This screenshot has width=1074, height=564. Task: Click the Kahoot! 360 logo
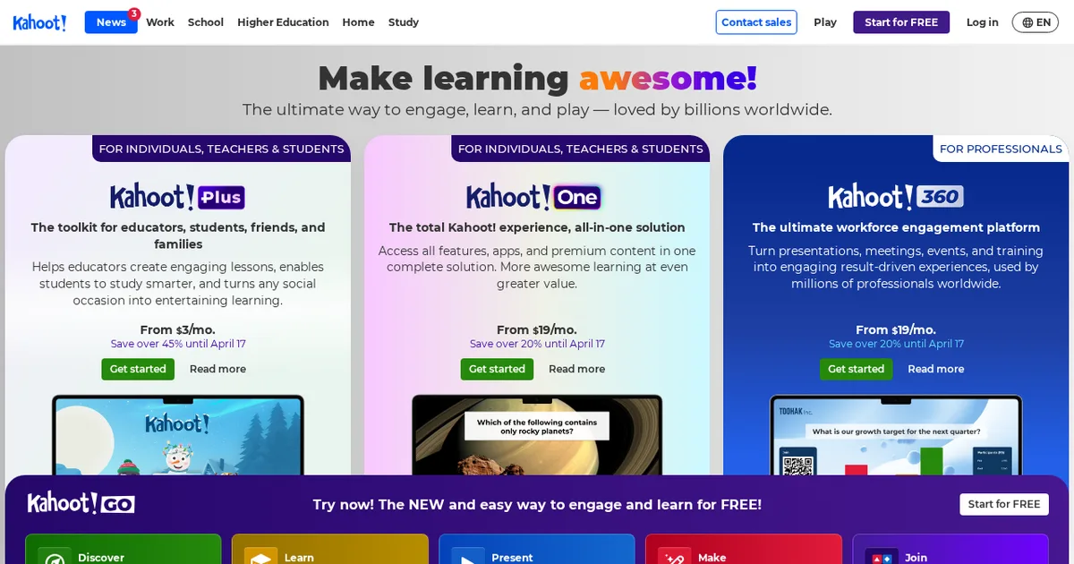click(x=895, y=197)
